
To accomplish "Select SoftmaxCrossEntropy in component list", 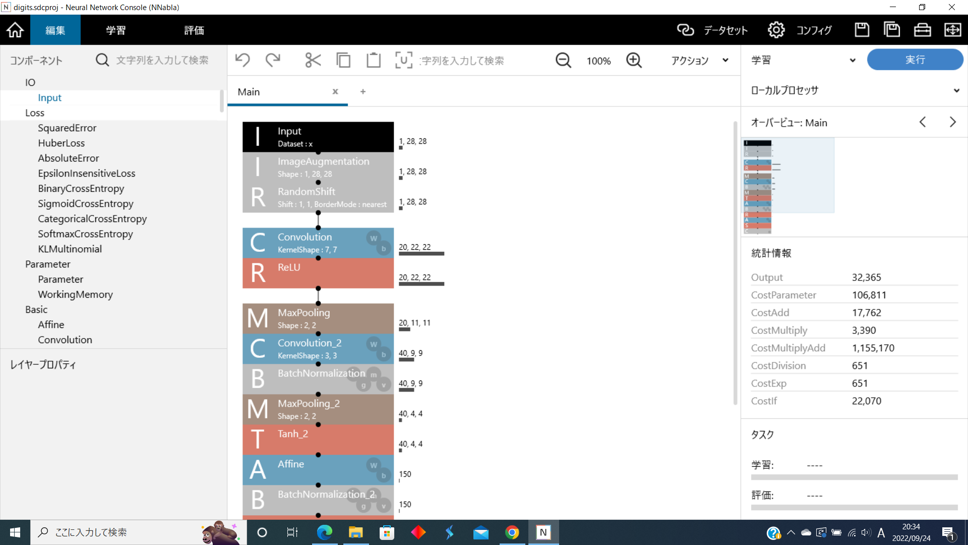I will 85,234.
